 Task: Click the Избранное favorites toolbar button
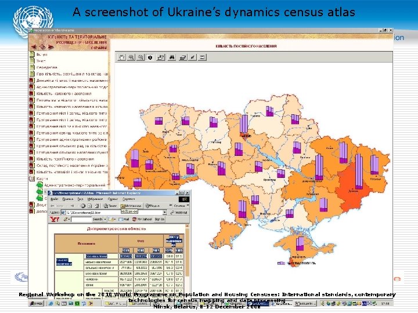[x=131, y=206]
